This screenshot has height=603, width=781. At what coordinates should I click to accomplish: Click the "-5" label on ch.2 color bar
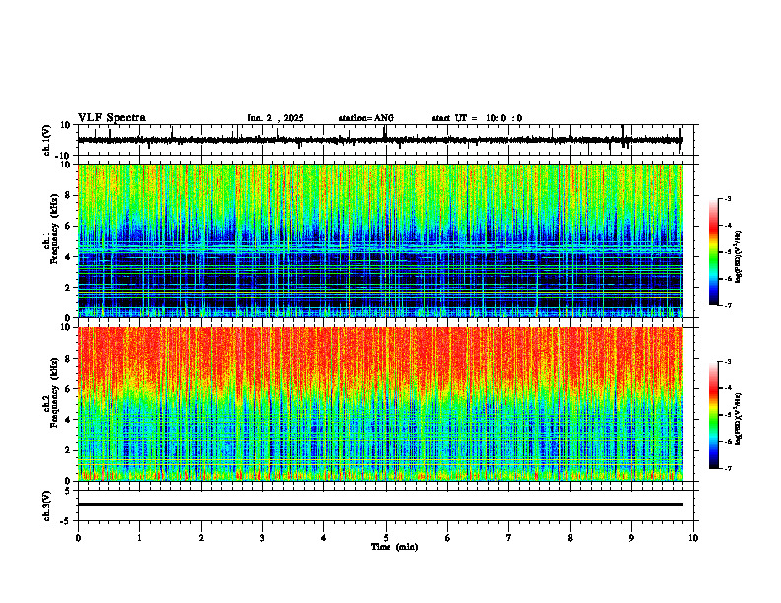[728, 415]
